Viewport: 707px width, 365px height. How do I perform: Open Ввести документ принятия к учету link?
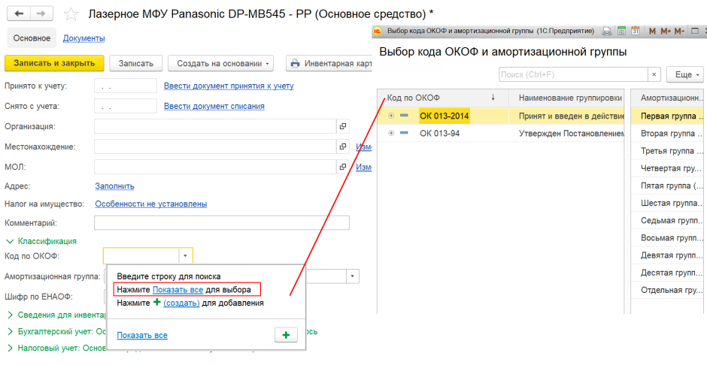[x=229, y=86]
